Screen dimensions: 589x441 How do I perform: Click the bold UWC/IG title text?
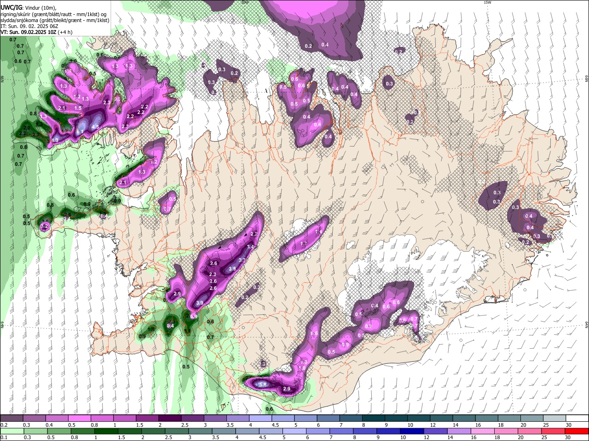pos(12,7)
